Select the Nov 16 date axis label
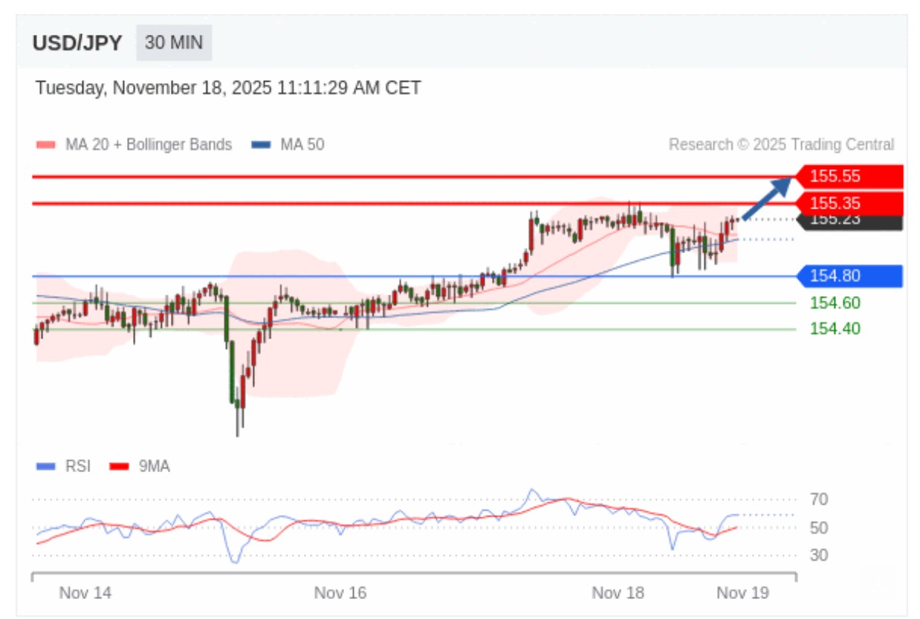Viewport: 920px width, 619px height. [340, 593]
